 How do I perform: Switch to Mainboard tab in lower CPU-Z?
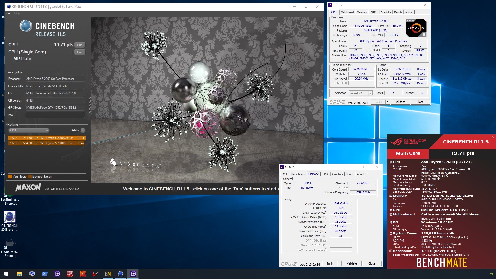(x=299, y=174)
